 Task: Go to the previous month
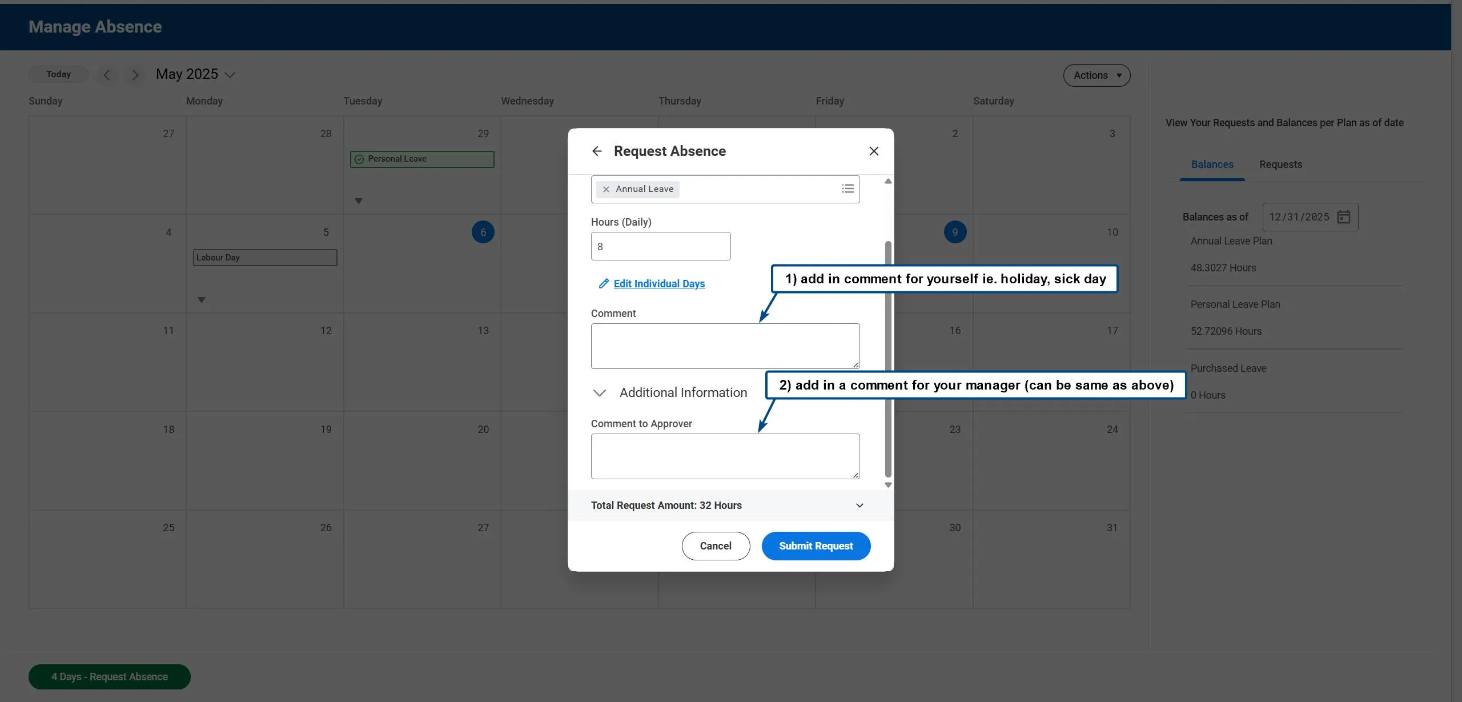pos(107,75)
